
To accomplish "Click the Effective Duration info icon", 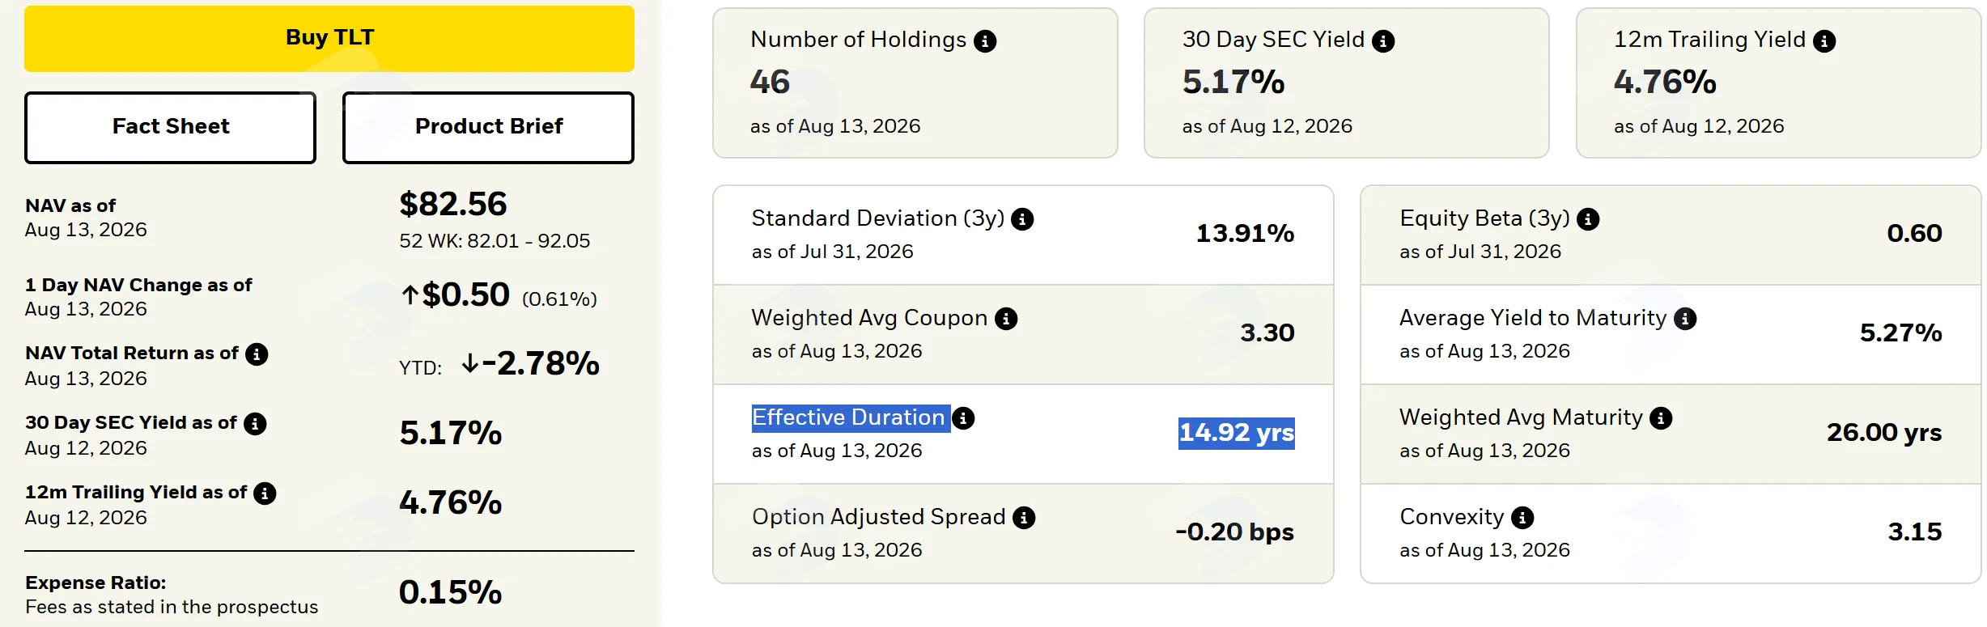I will pyautogui.click(x=963, y=418).
